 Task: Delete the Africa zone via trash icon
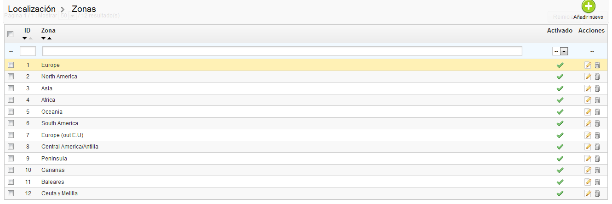click(597, 100)
